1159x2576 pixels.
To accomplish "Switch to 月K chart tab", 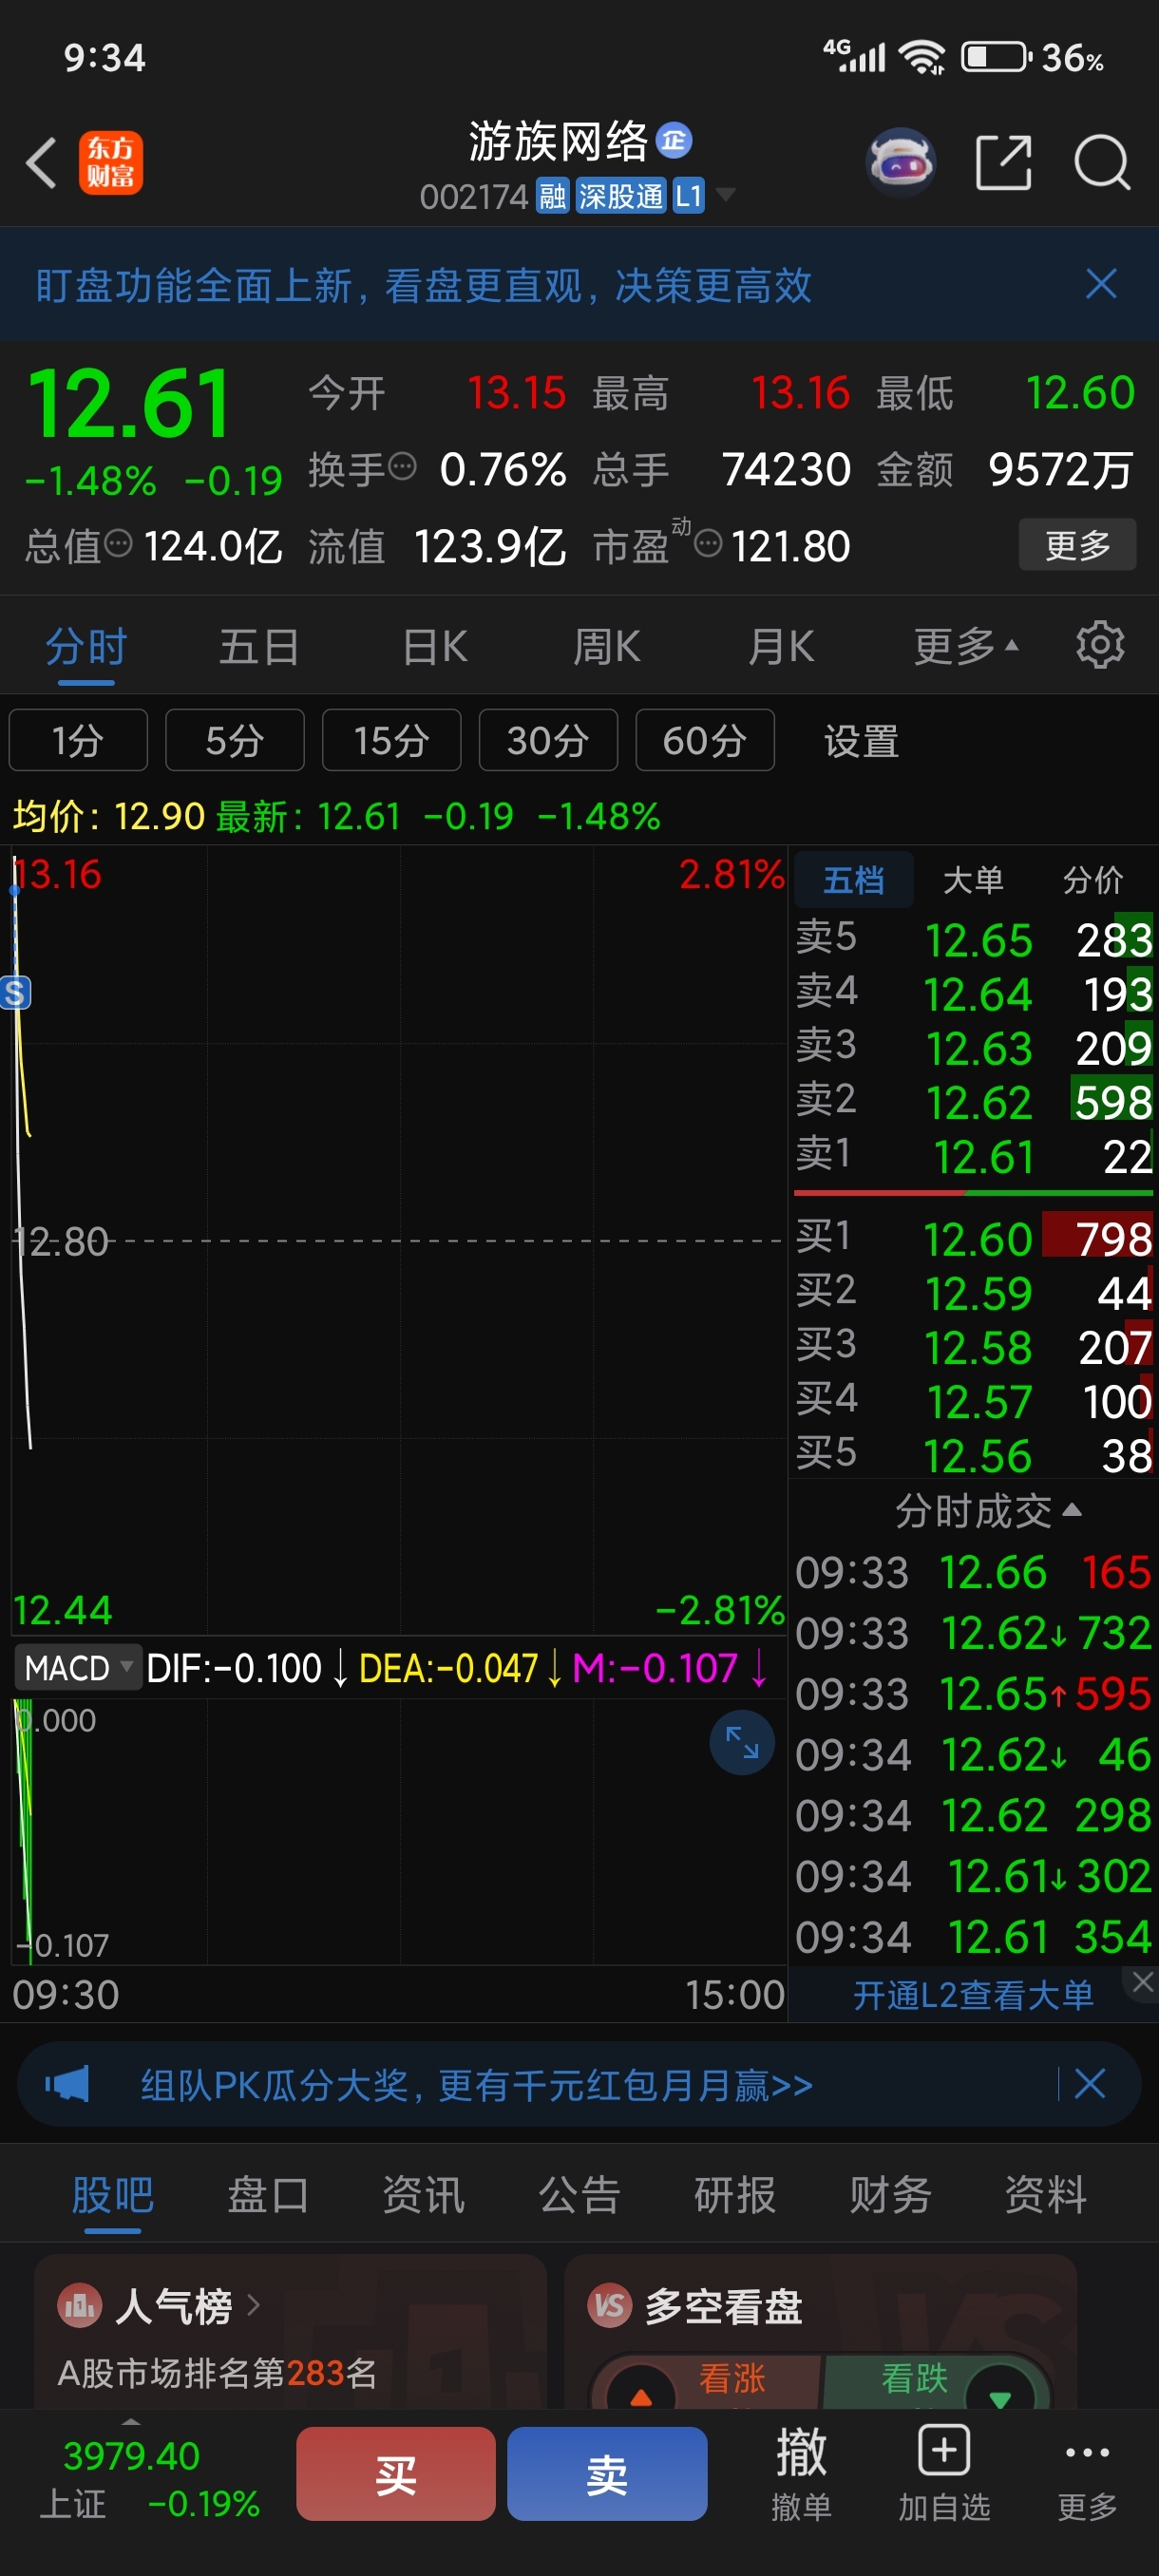I will tap(781, 647).
